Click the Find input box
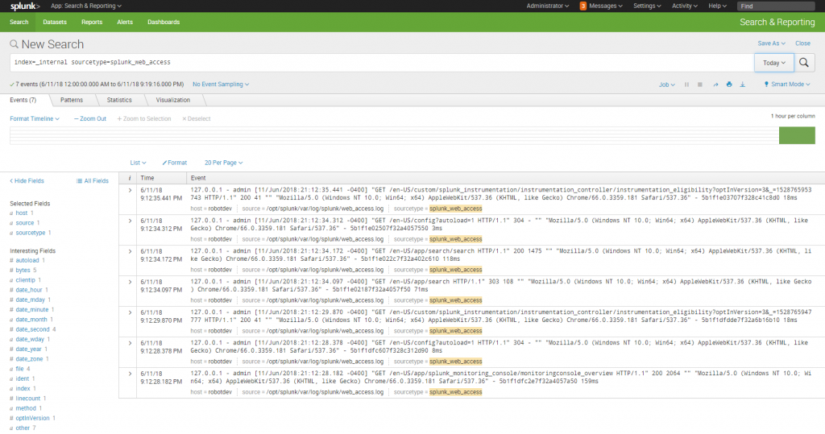Screen dimensions: 825x434 pyautogui.click(x=776, y=6)
